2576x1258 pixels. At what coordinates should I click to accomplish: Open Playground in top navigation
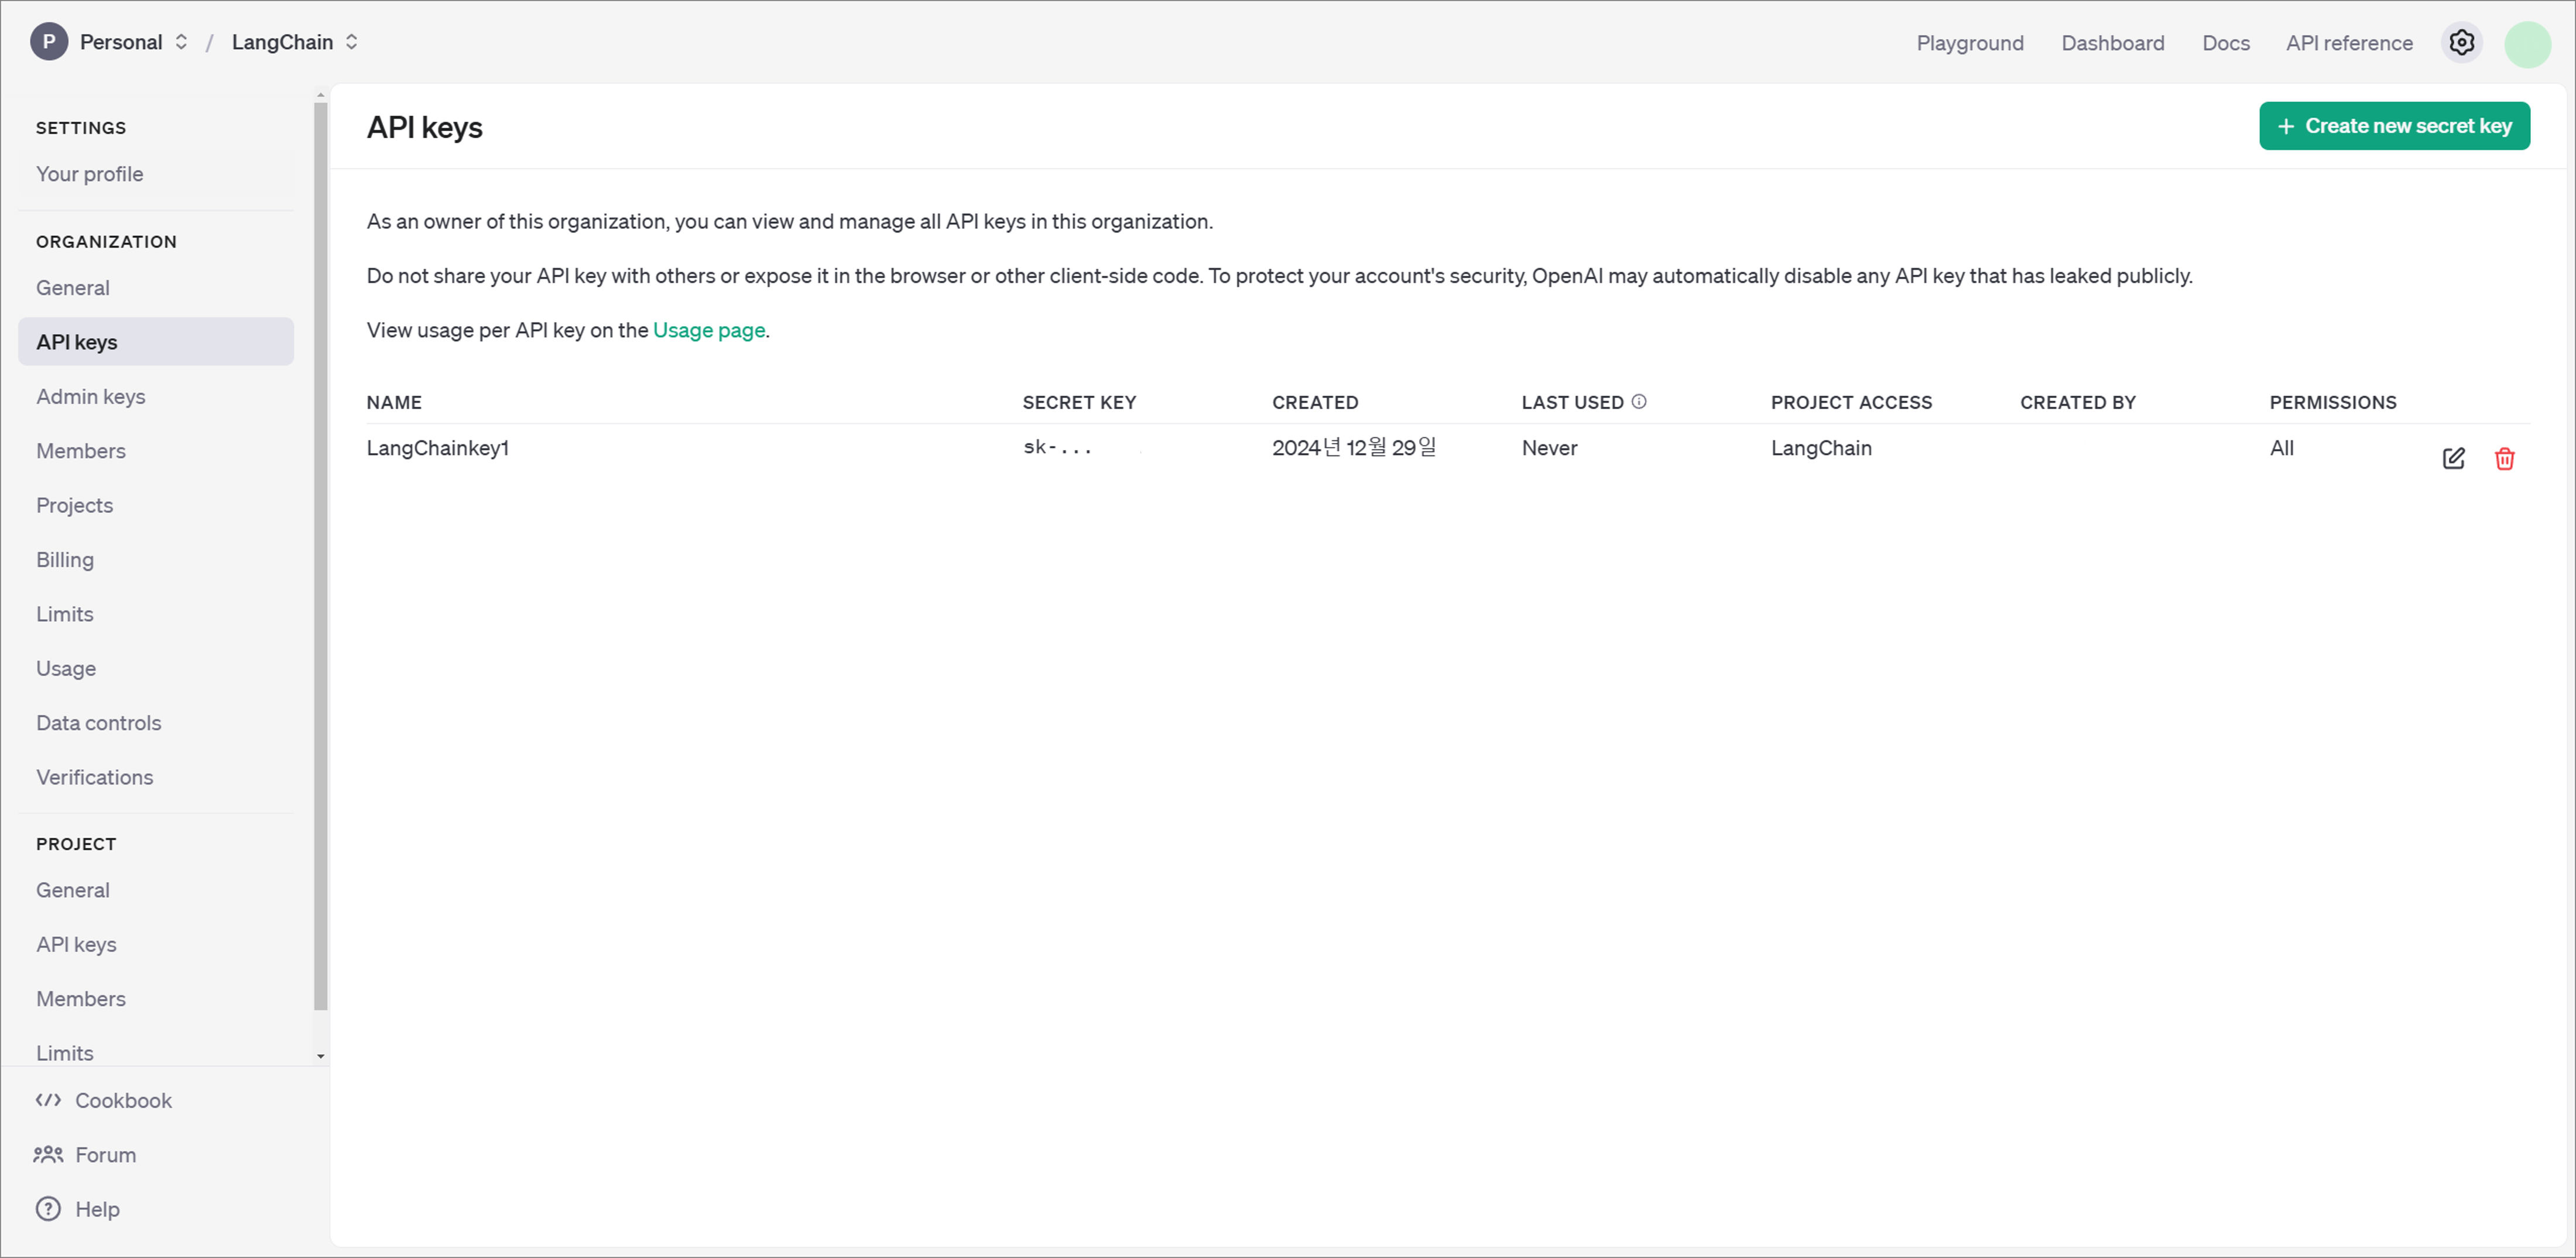point(1969,43)
